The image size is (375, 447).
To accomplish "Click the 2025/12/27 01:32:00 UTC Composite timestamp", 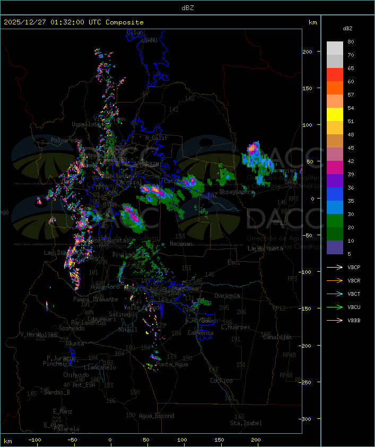I will pos(74,22).
